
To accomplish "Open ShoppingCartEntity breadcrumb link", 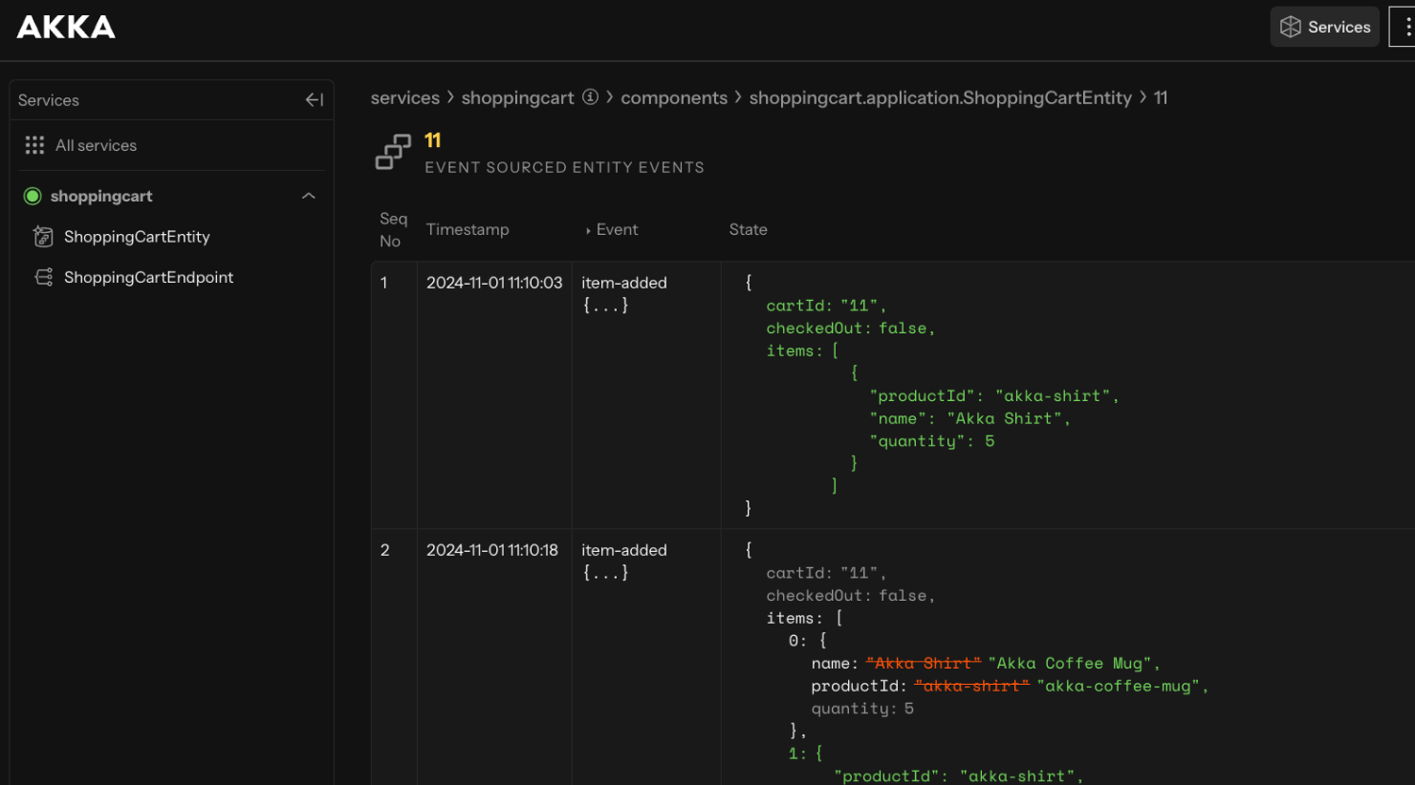I will point(940,98).
